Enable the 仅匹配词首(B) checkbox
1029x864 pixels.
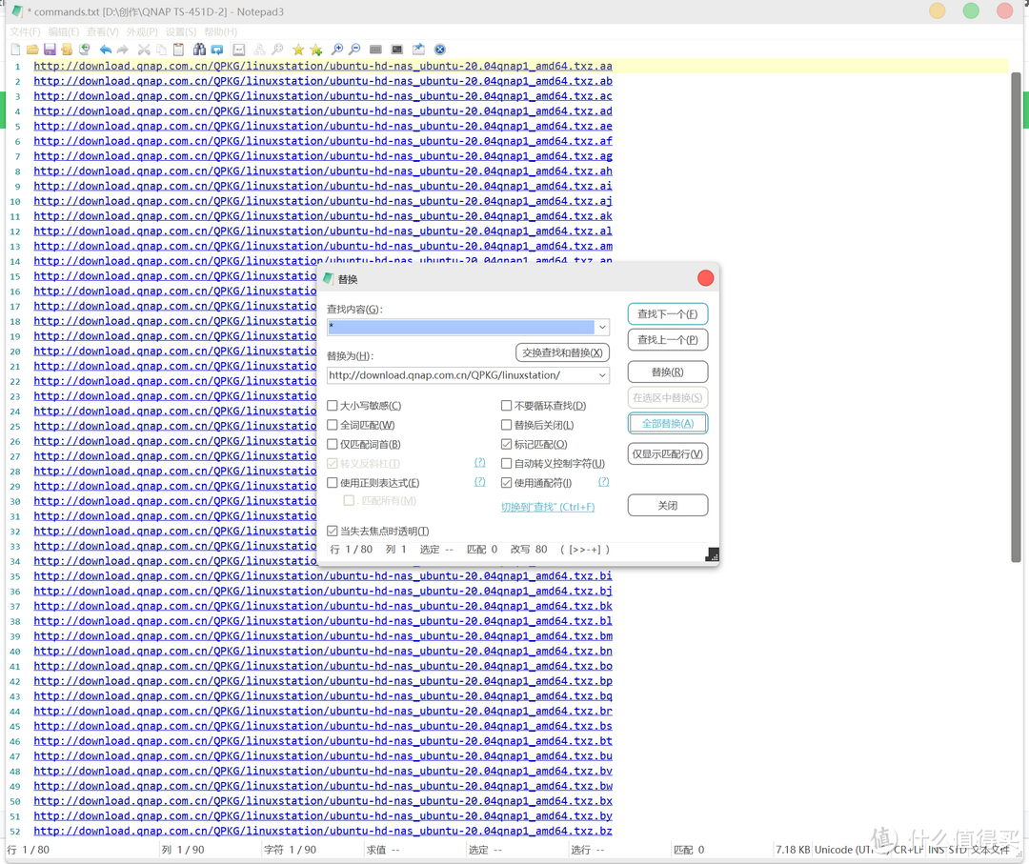click(x=333, y=444)
